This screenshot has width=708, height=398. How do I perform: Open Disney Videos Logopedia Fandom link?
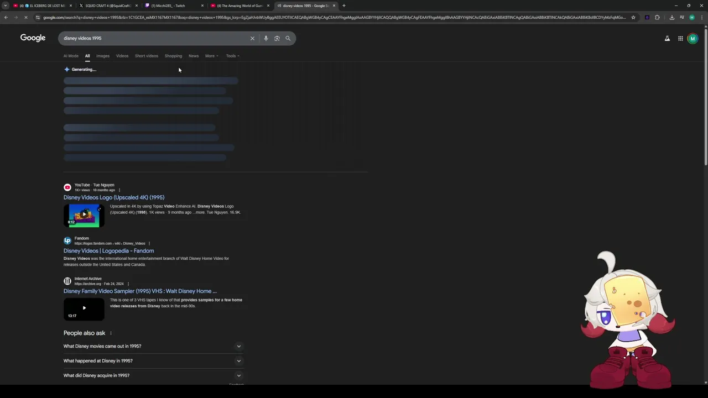[108, 251]
